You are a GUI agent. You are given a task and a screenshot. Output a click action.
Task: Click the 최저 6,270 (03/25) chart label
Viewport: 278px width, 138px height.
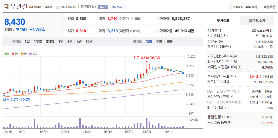[17, 99]
